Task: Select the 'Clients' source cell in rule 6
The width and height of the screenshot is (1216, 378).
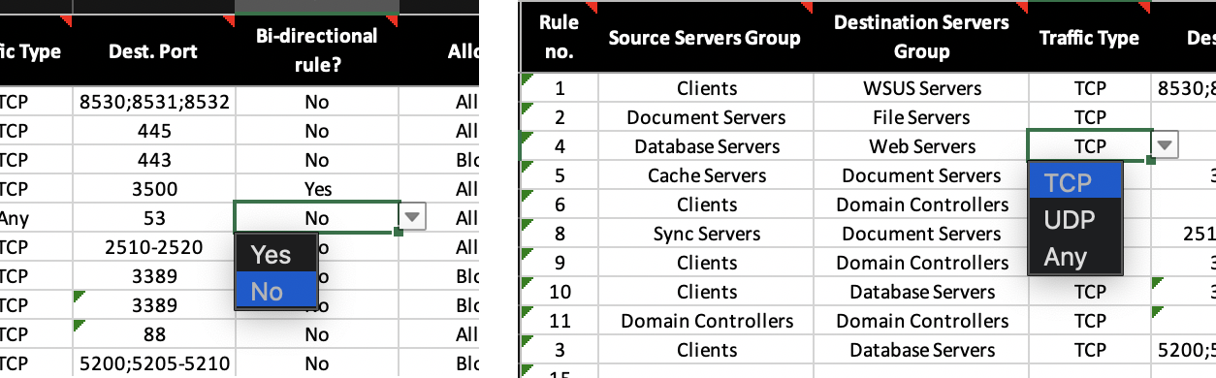Action: pyautogui.click(x=705, y=205)
